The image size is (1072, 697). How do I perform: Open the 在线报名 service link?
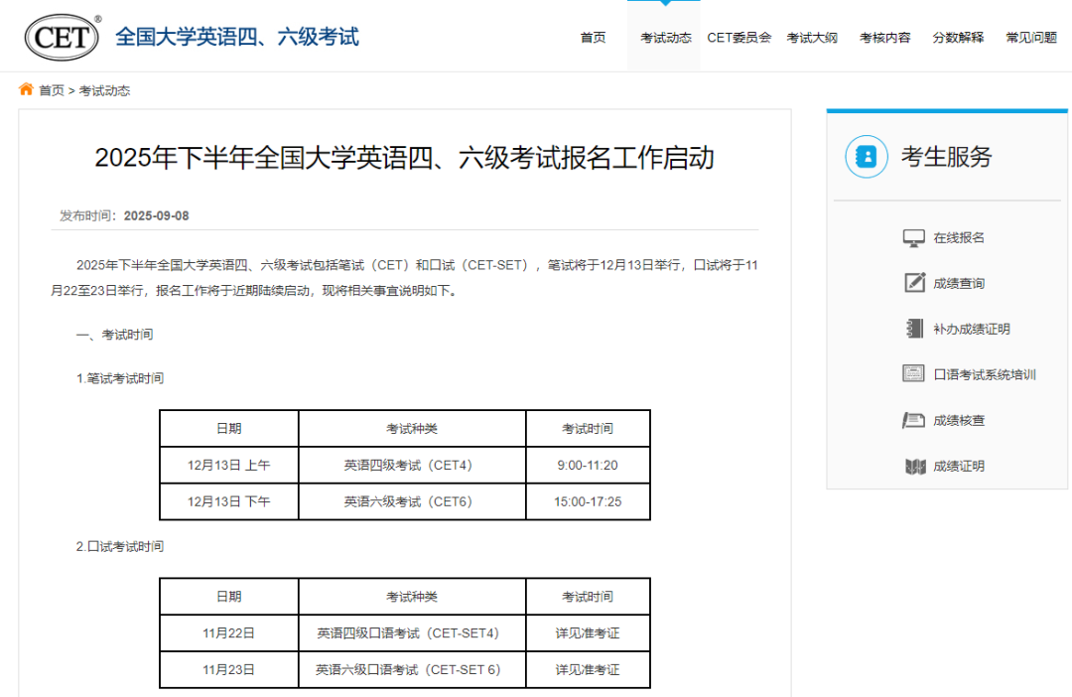pos(959,238)
